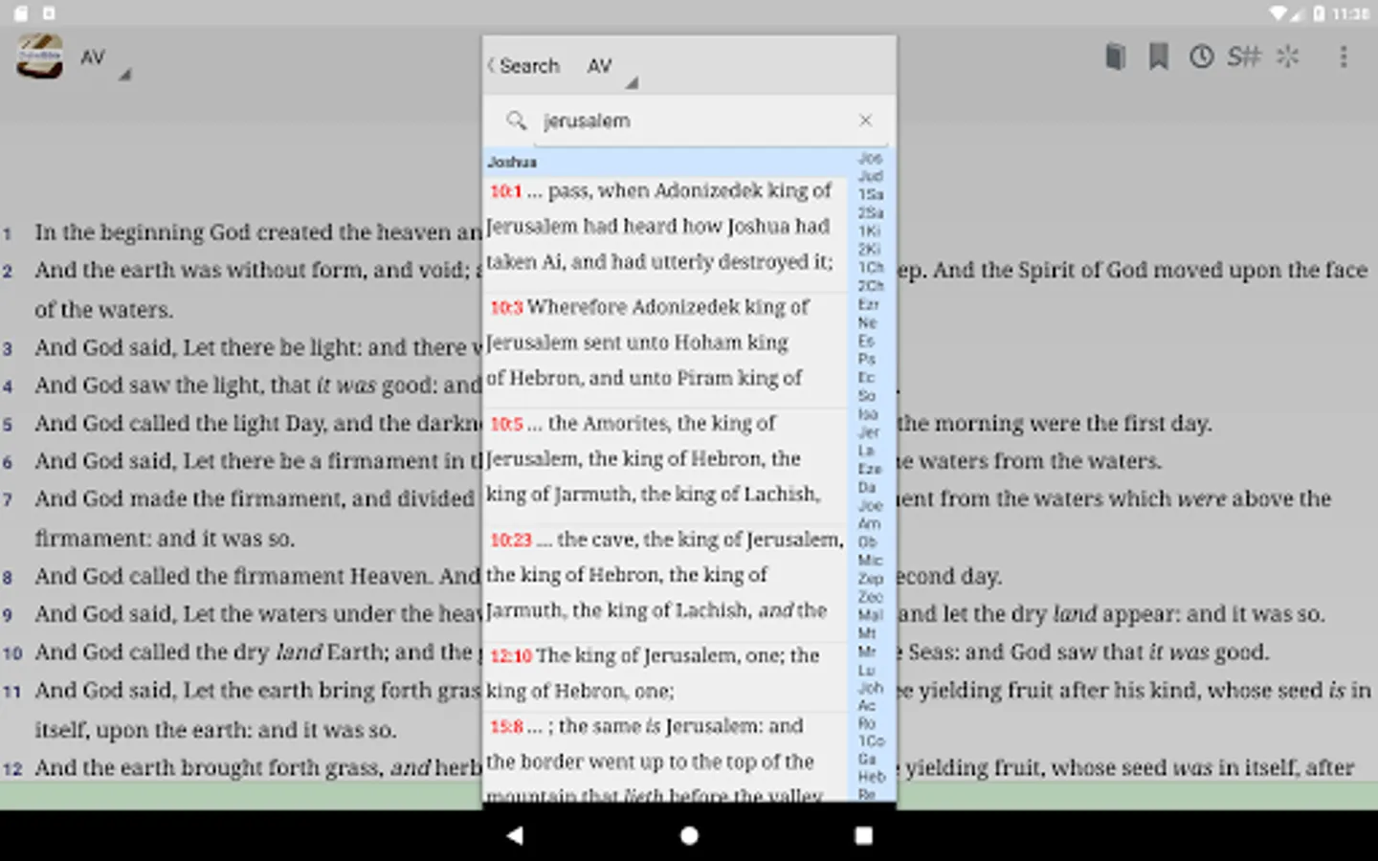Jump to Mal in book index
This screenshot has width=1378, height=861.
point(870,615)
